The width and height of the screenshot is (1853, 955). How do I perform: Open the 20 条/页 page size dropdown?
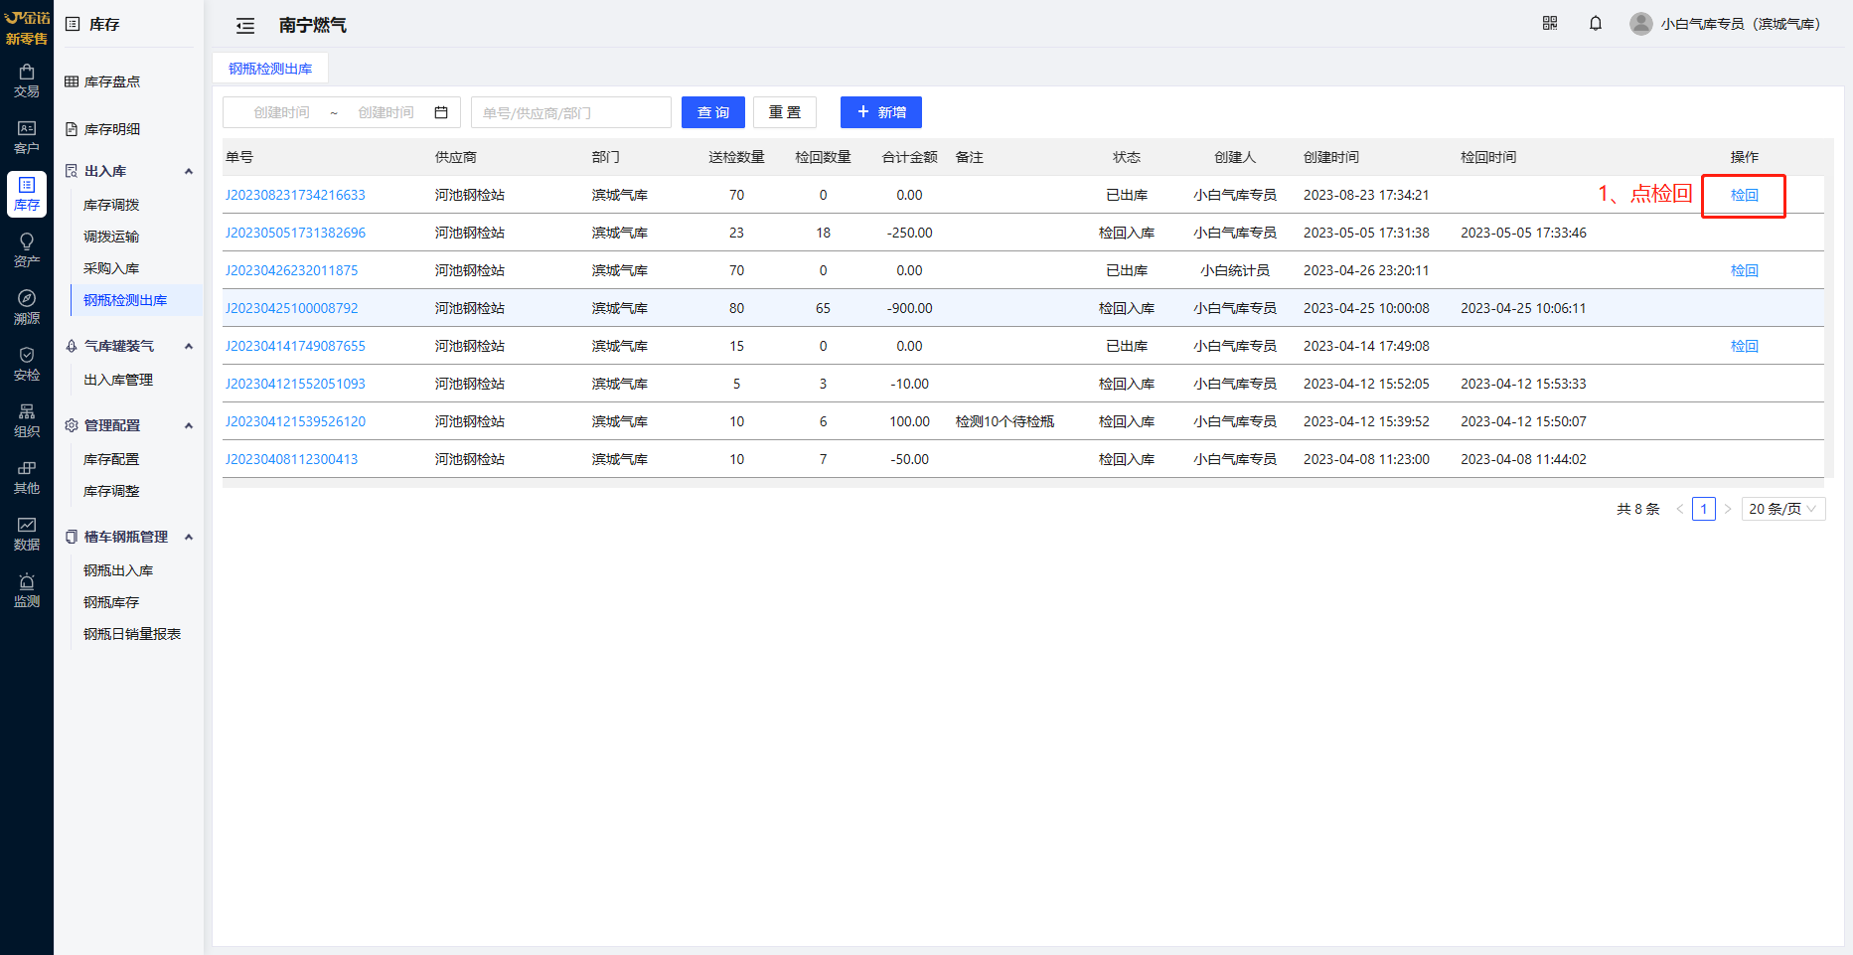pos(1783,509)
